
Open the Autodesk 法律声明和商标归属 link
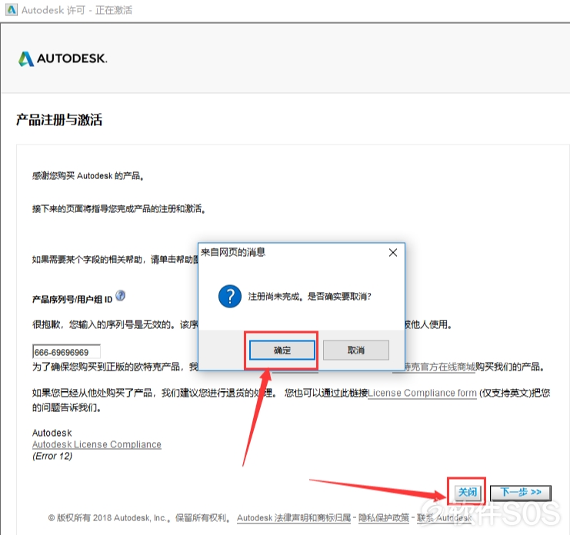(x=294, y=517)
